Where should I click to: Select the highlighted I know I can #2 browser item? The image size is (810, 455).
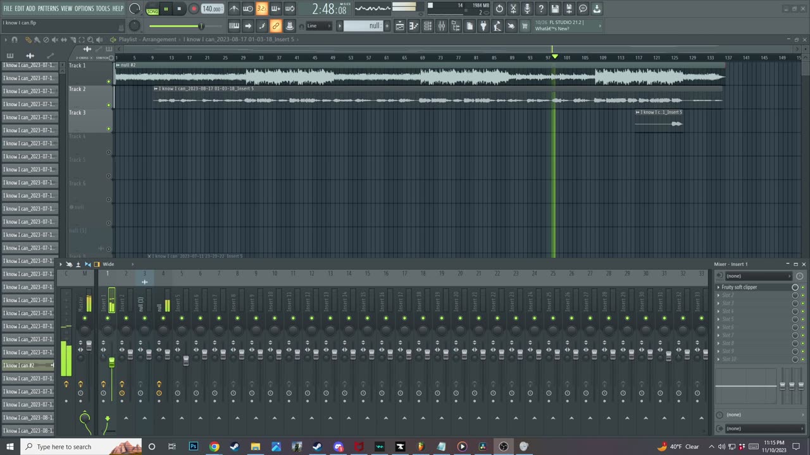28,365
